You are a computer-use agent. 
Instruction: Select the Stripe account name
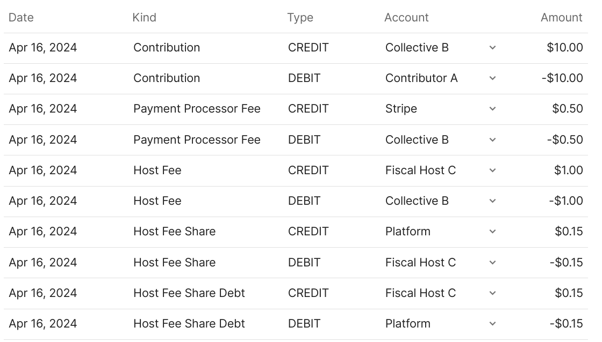pos(401,109)
